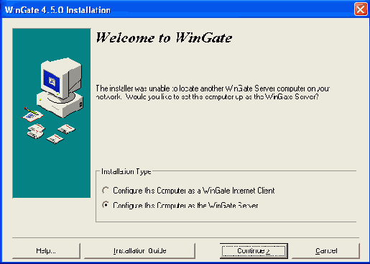
Task: Cancel the WinGate installation
Action: [326, 251]
